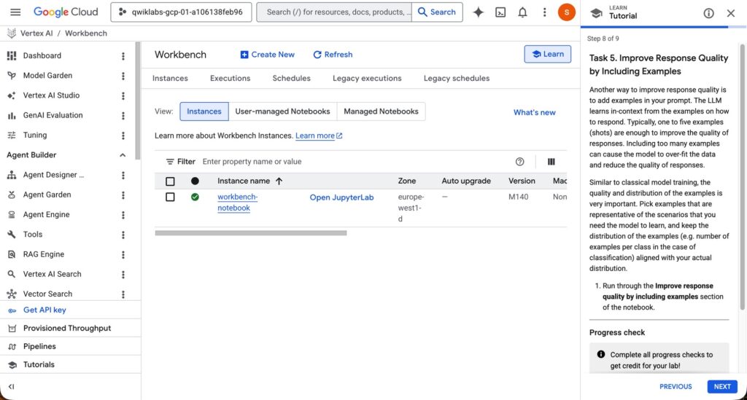The width and height of the screenshot is (747, 400).
Task: Open Tuning three-dot options
Action: [x=123, y=136]
